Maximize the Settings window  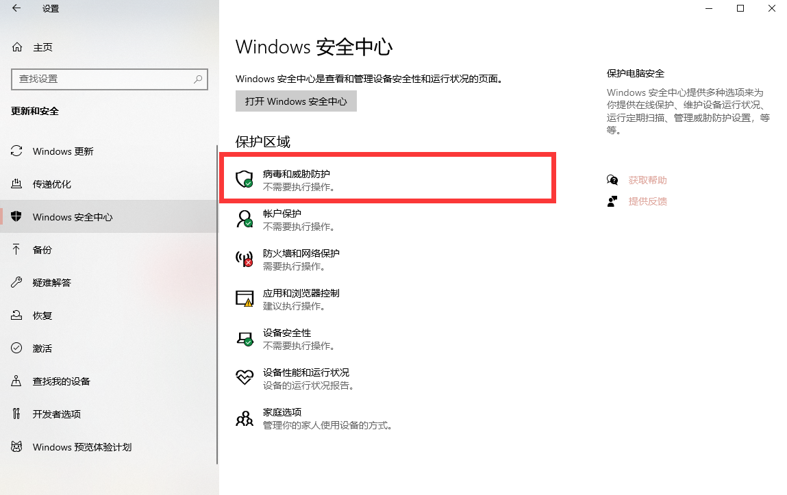[740, 8]
